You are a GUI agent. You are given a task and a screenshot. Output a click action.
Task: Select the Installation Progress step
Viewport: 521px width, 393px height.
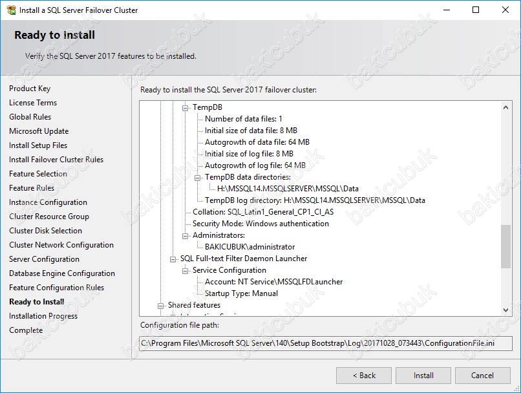click(x=43, y=316)
